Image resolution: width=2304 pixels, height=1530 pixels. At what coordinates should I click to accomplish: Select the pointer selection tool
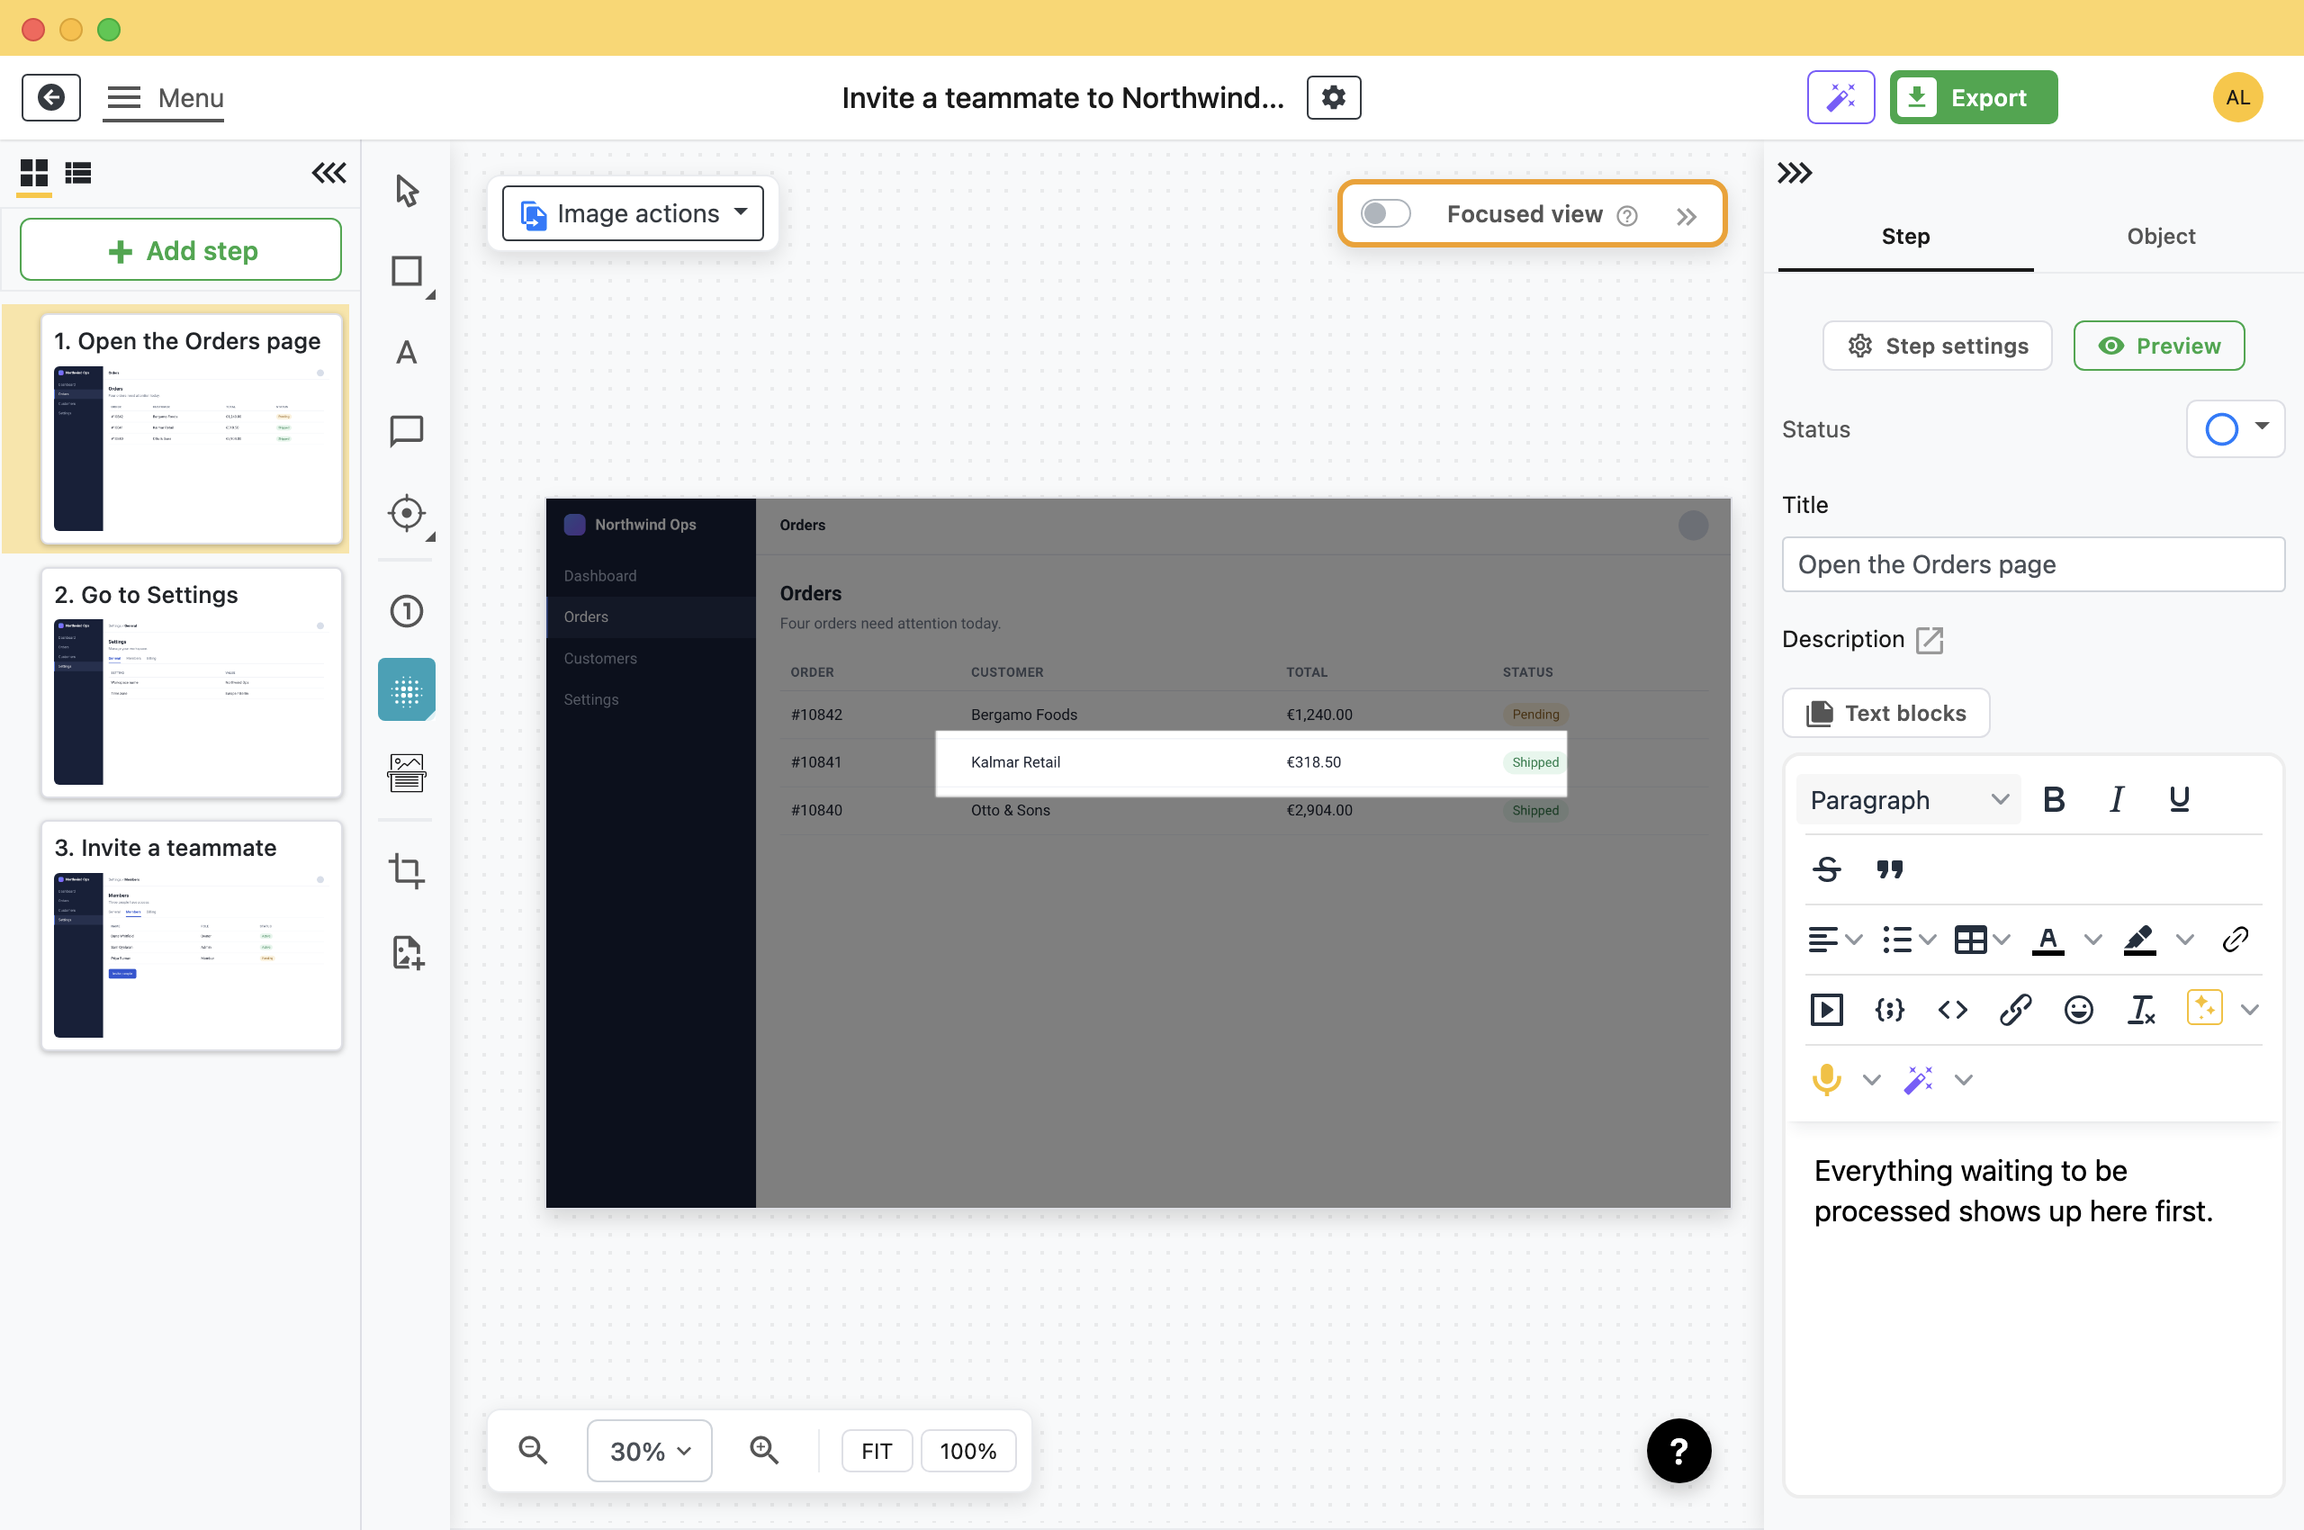(407, 190)
